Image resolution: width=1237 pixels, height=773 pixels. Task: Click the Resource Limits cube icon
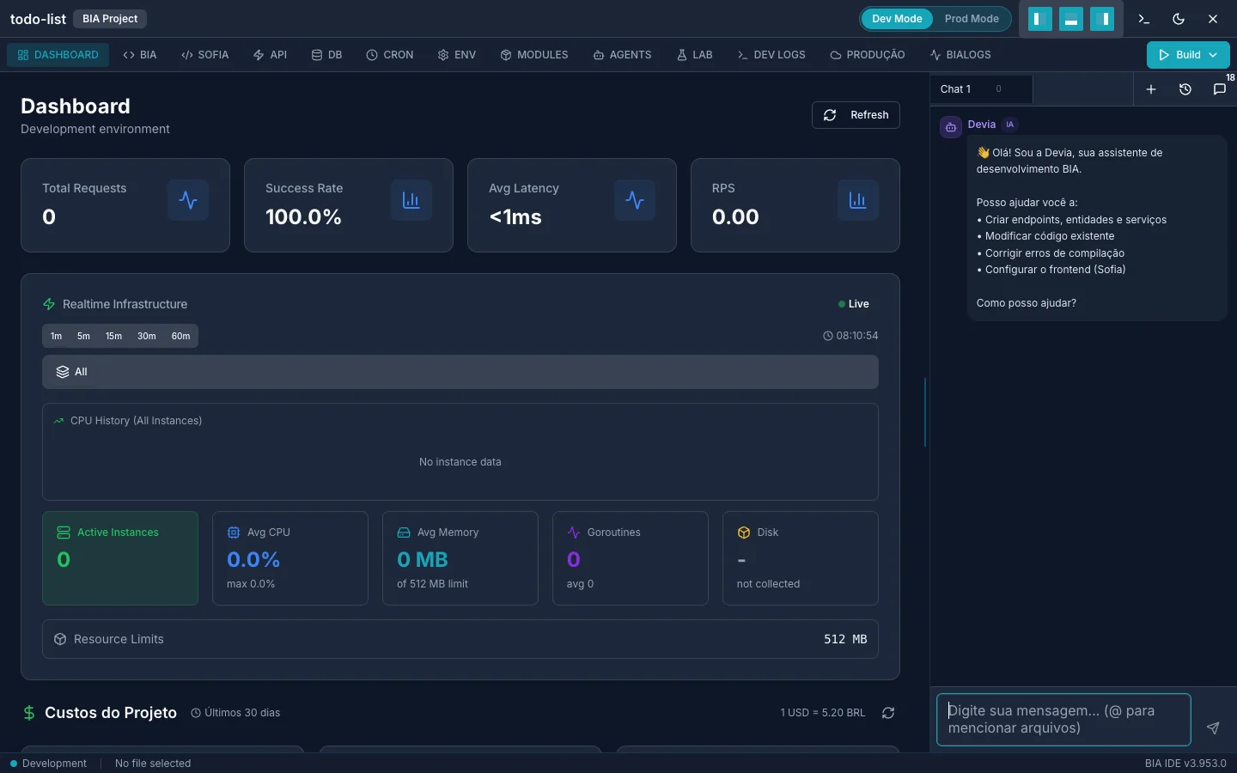(60, 639)
